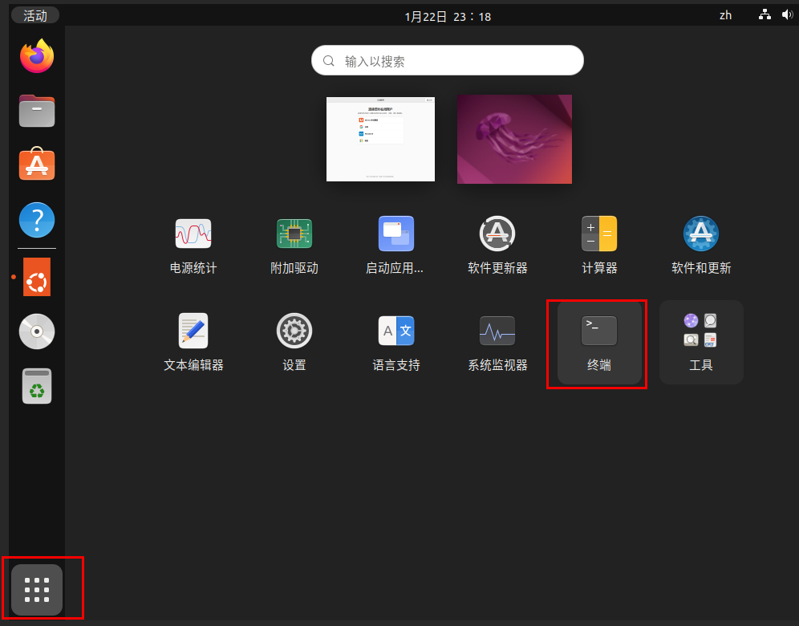
Task: Click the Activities (活动) button
Action: pos(35,15)
